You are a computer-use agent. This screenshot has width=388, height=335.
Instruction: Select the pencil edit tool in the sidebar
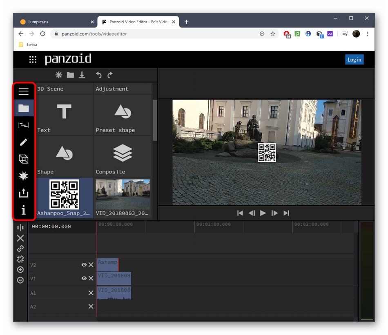[24, 142]
